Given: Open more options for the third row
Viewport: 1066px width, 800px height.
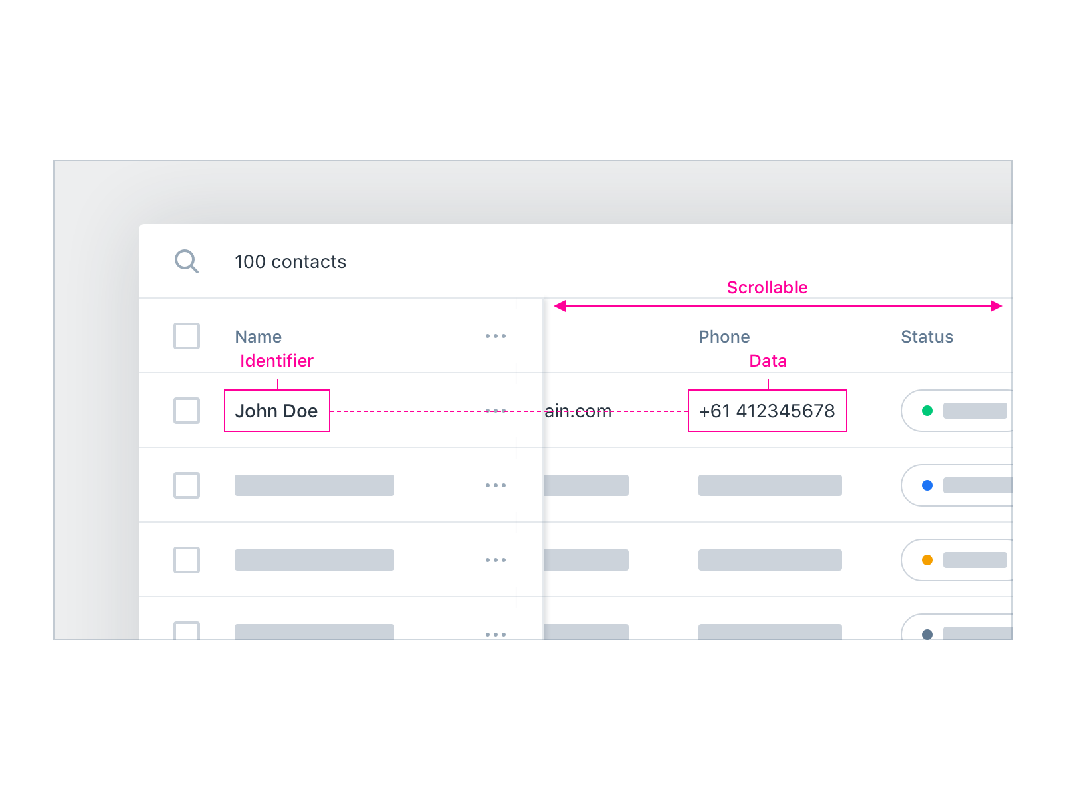Looking at the screenshot, I should click(x=495, y=560).
